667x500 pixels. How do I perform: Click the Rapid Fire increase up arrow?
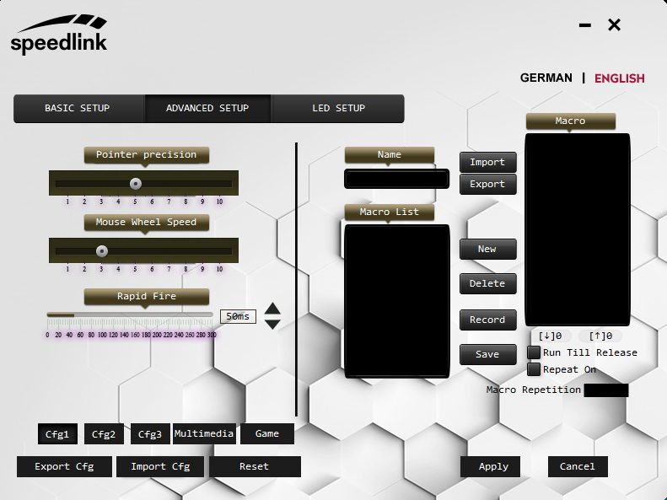(x=272, y=309)
